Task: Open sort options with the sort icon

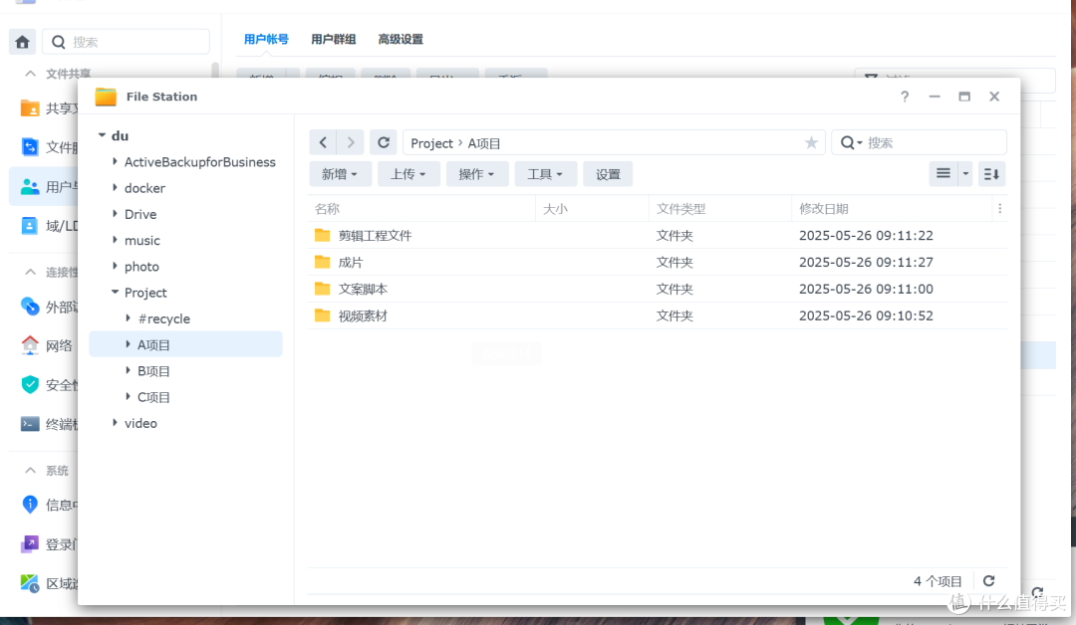Action: point(991,173)
